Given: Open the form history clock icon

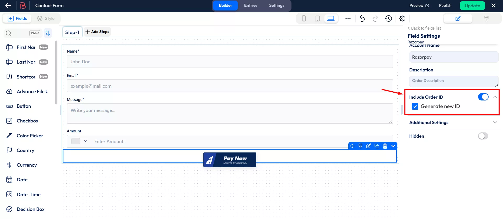Looking at the screenshot, I should [x=388, y=19].
